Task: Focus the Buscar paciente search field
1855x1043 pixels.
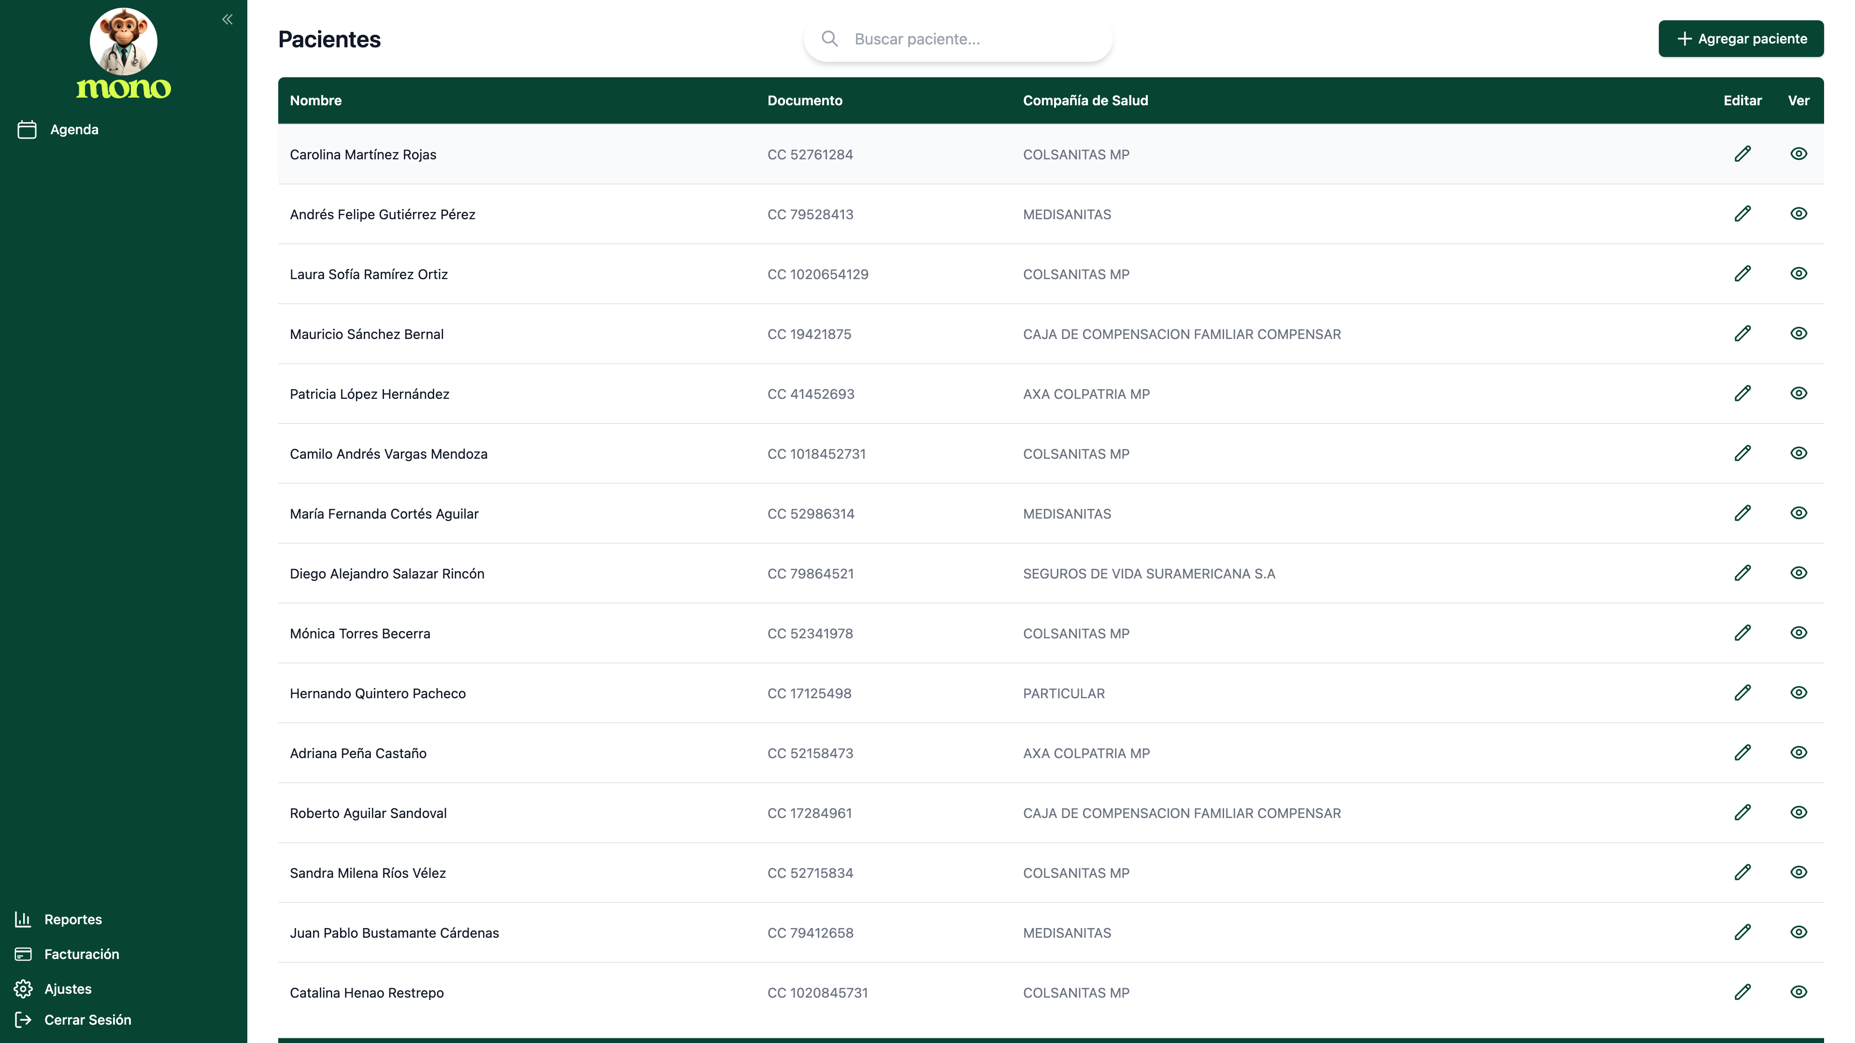Action: 958,39
